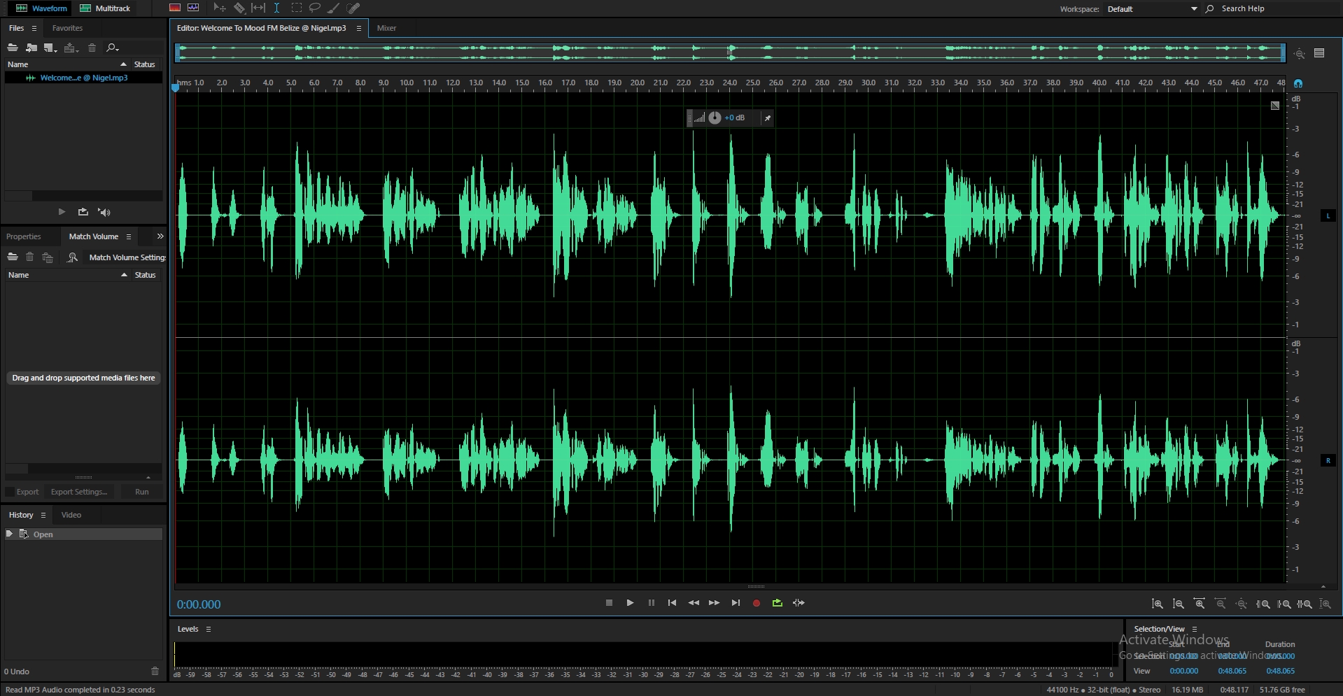Open the Editor panel menu

[x=359, y=28]
